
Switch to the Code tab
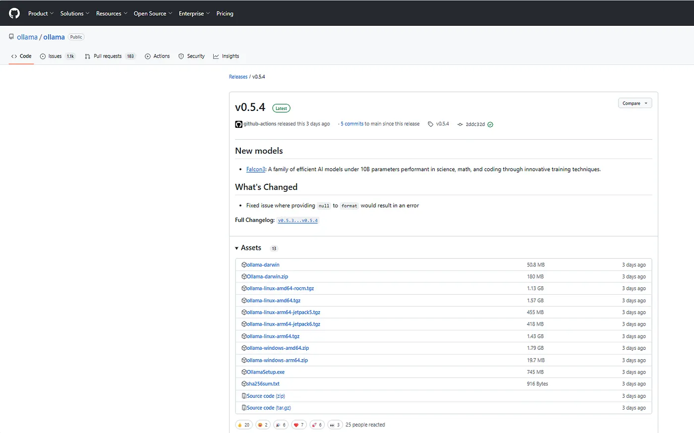[21, 56]
